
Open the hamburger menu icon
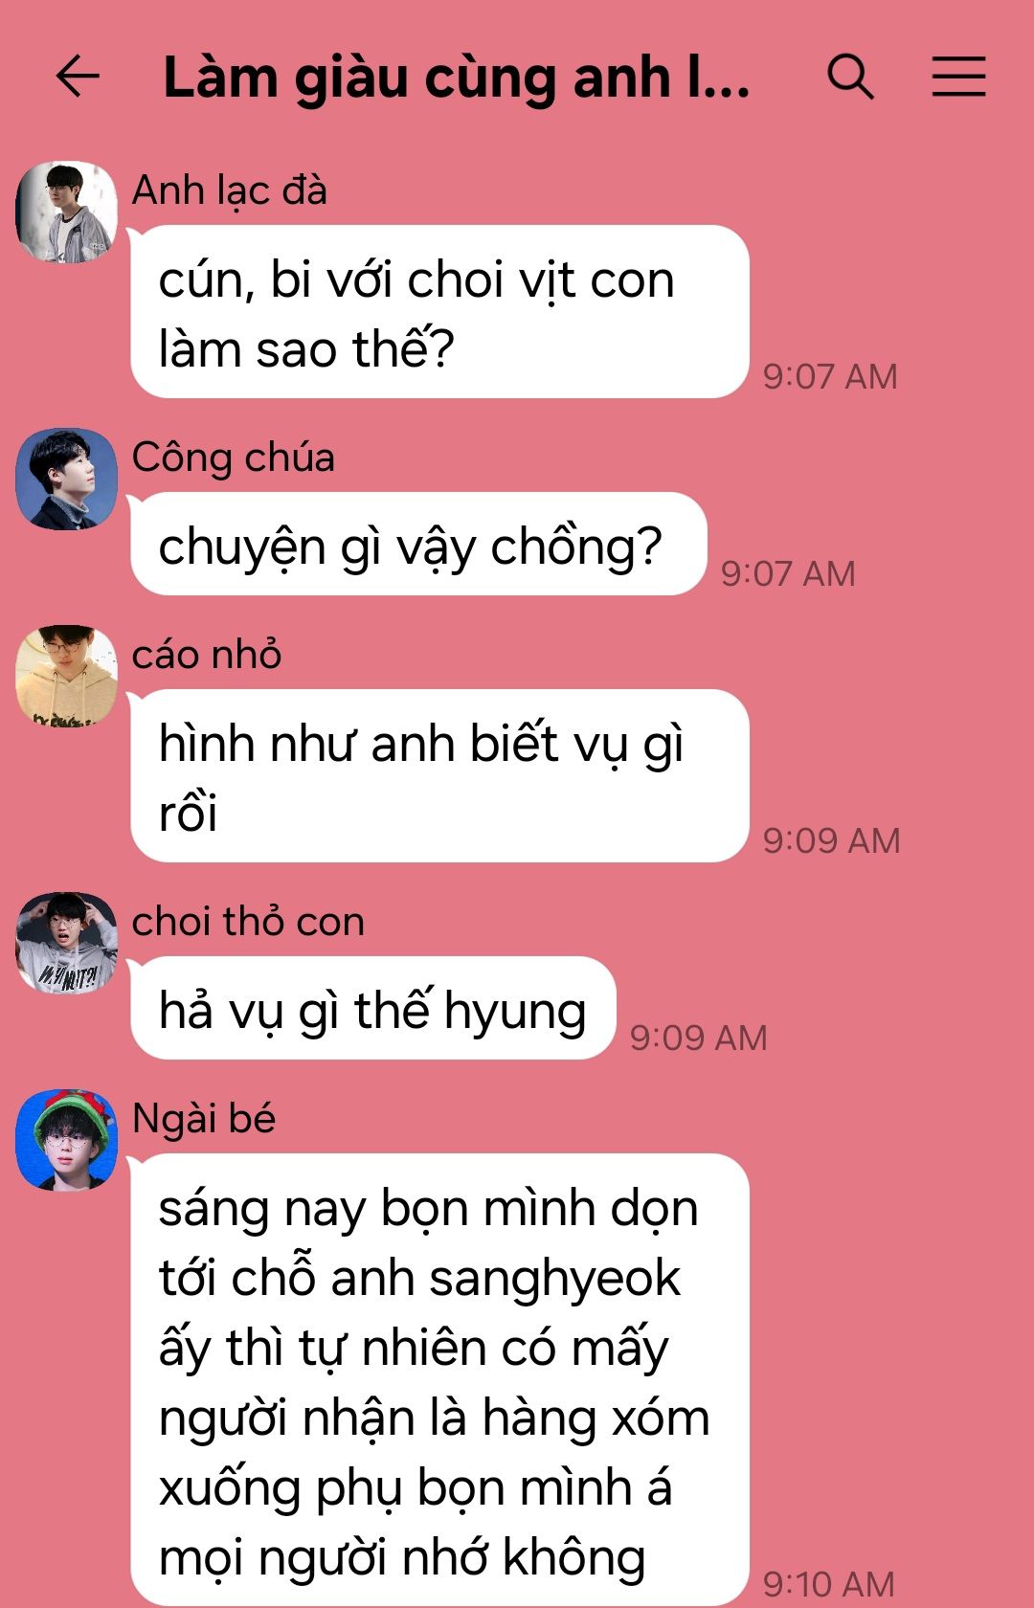958,77
